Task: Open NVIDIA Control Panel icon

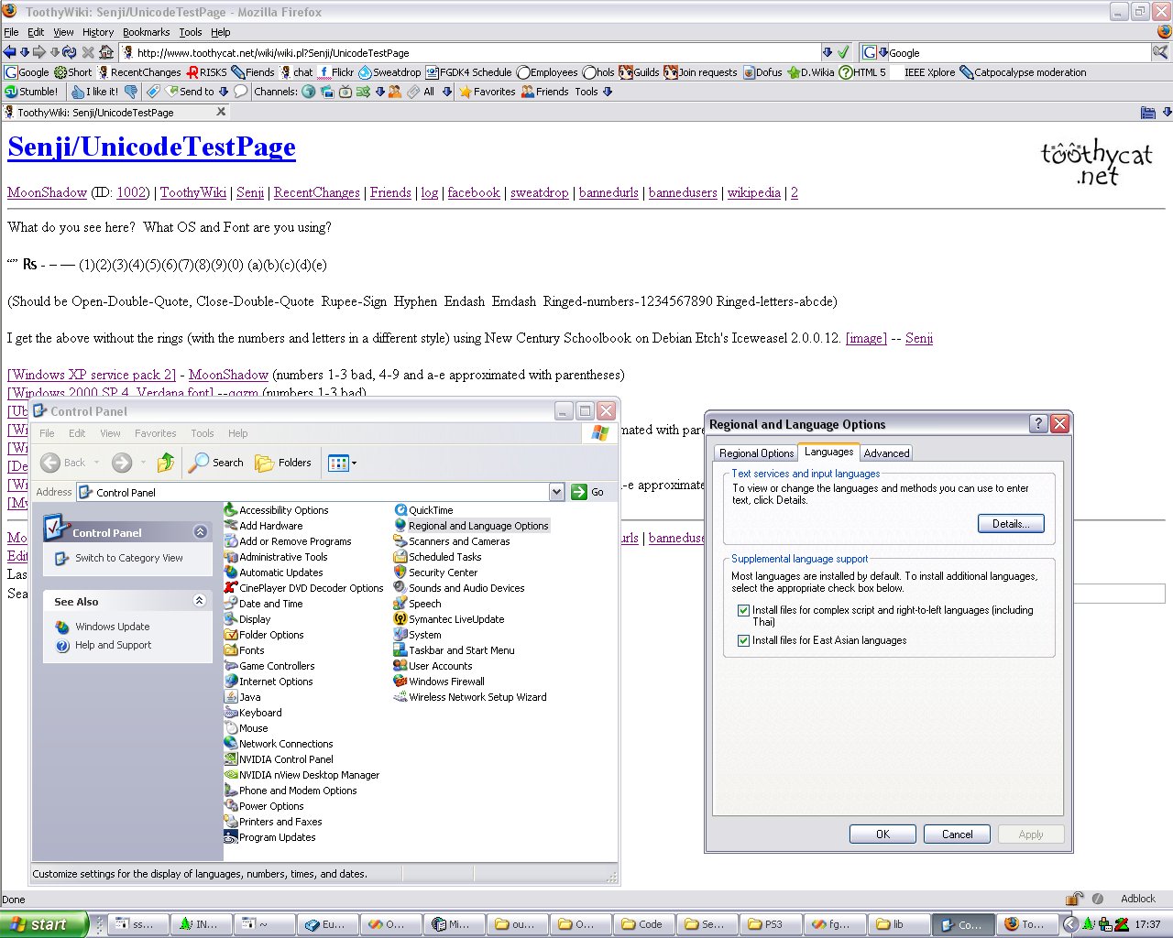Action: [x=231, y=759]
